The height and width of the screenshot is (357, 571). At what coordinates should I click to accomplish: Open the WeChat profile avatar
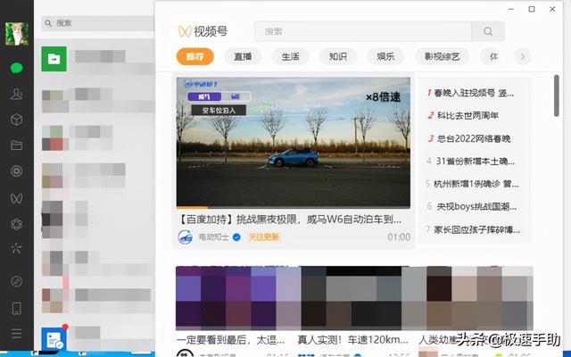coord(16,34)
